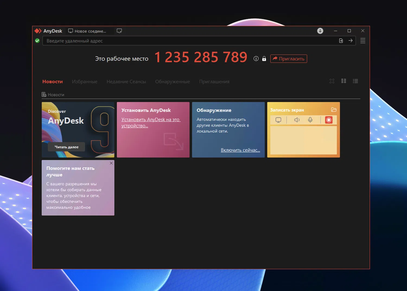Open the Недавние Сеансы tab
Screen dimensions: 407x291
pos(126,81)
